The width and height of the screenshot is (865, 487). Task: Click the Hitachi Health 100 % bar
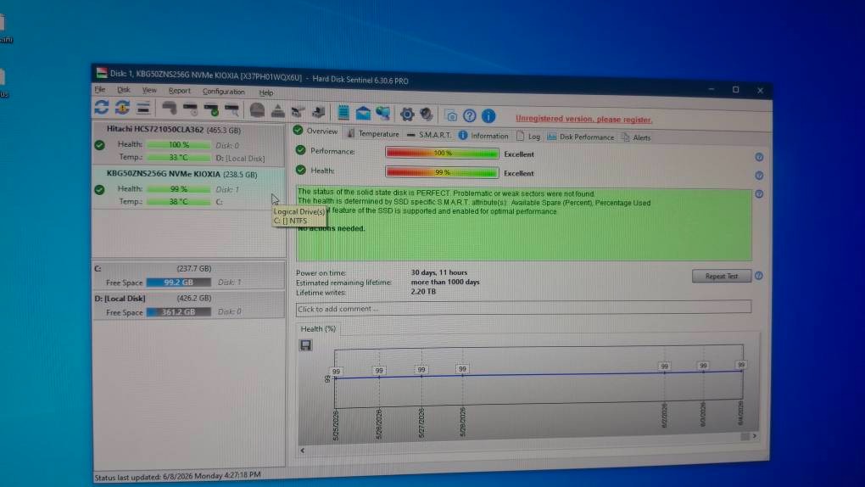179,145
